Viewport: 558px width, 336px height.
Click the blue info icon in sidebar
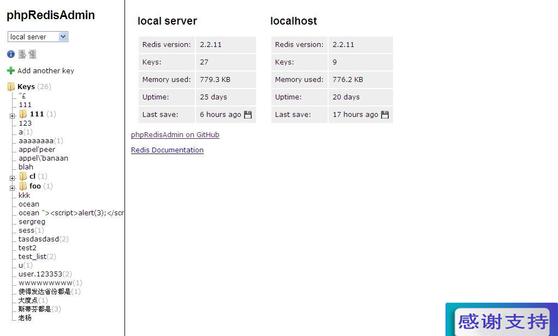[x=11, y=54]
